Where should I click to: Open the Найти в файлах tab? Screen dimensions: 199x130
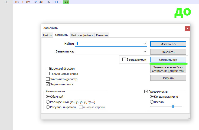coord(82,35)
